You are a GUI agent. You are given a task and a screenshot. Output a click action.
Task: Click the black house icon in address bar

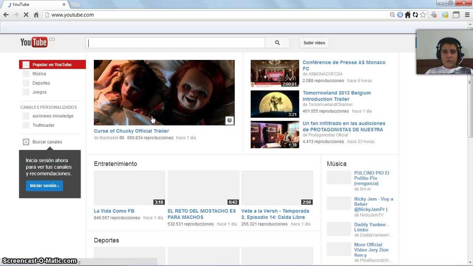coord(408,15)
